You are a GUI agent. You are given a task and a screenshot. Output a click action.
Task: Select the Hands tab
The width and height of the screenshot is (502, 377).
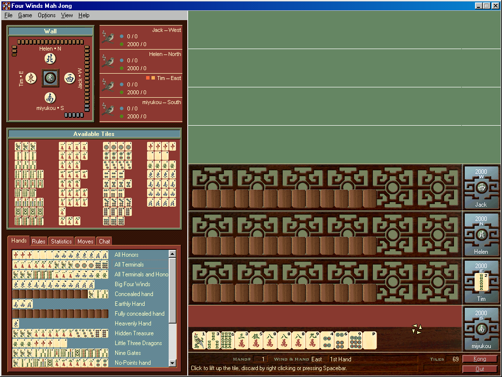(19, 241)
